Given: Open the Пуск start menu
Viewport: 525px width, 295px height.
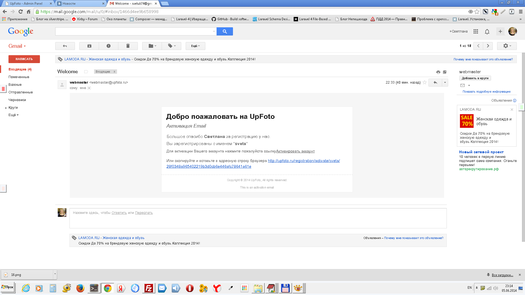Looking at the screenshot, I should (x=7, y=288).
